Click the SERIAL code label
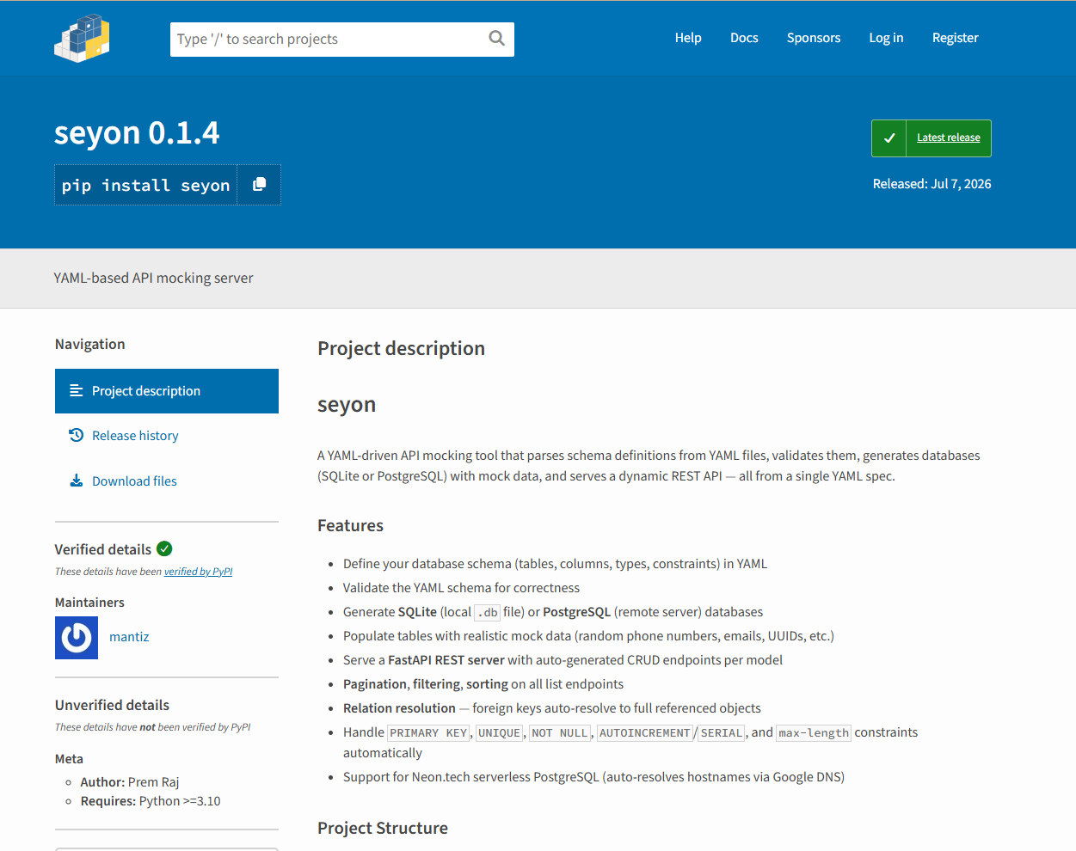 (722, 733)
